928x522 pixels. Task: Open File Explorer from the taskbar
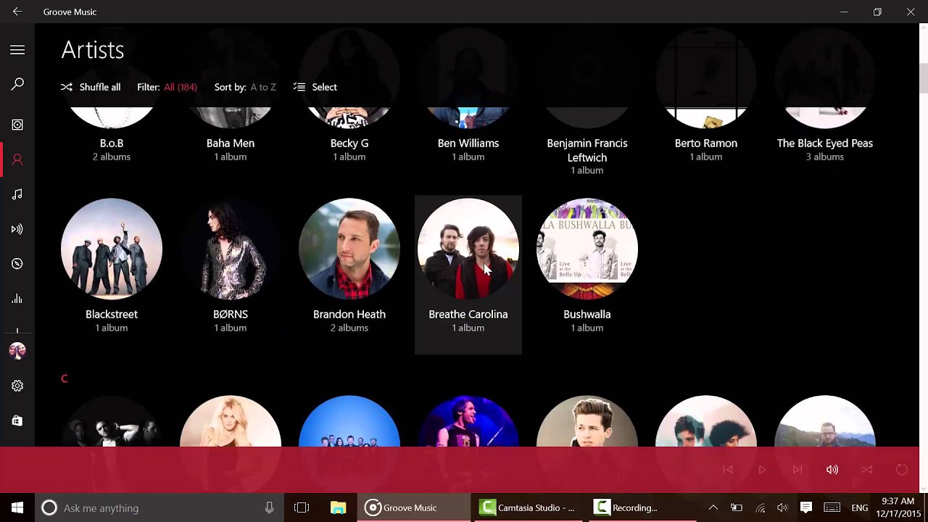(338, 507)
